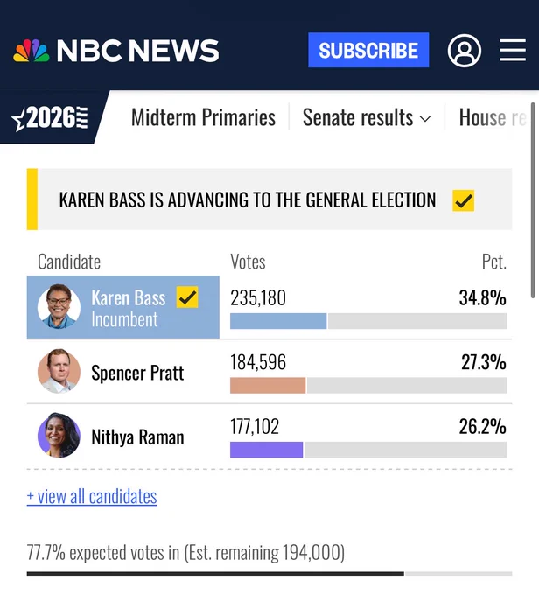The image size is (539, 595).
Task: Open the user account profile icon
Action: (x=465, y=51)
